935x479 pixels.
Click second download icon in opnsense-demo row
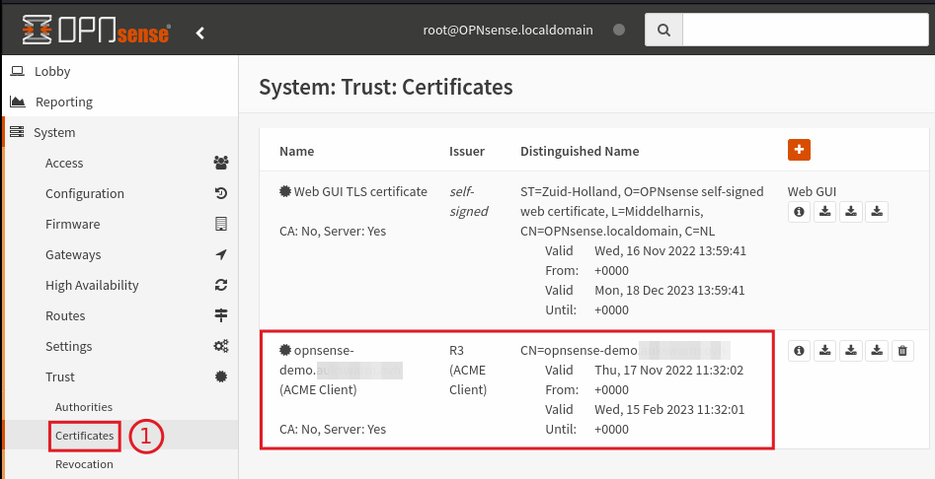(851, 351)
